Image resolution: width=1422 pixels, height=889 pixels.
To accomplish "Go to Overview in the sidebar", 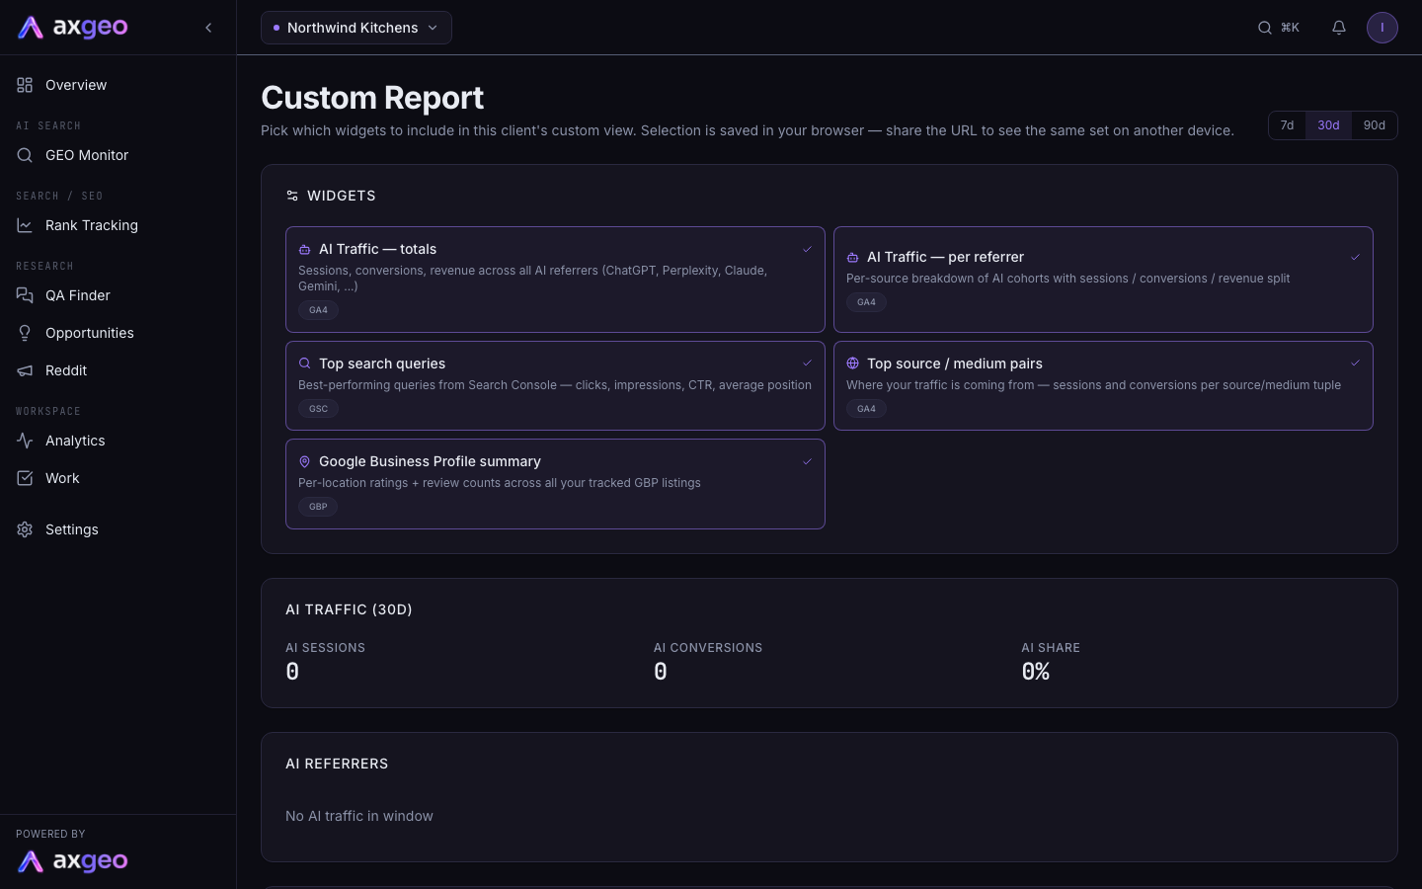I will click(118, 85).
